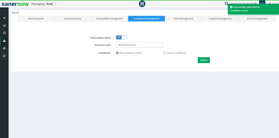Switch to the Posture Anomaly tab
The height and width of the screenshot is (138, 279).
[72, 19]
